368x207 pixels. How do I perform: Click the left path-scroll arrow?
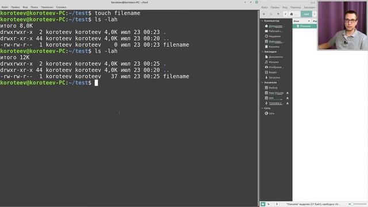point(285,14)
